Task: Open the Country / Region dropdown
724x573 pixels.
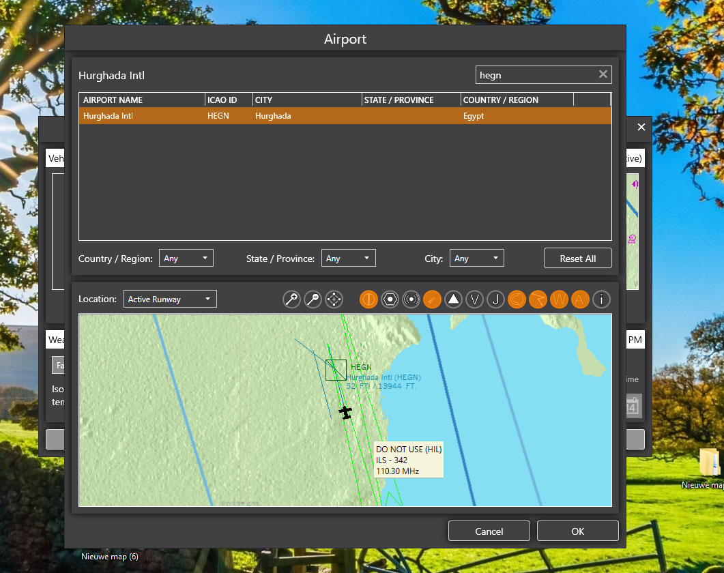Action: pos(186,259)
